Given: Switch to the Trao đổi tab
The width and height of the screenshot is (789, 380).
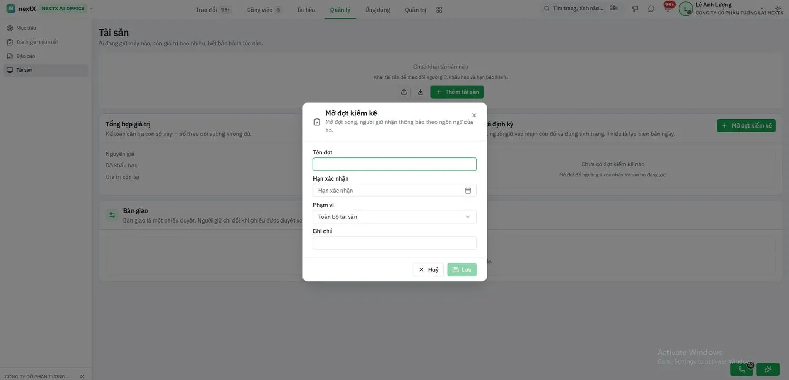Looking at the screenshot, I should [213, 9].
